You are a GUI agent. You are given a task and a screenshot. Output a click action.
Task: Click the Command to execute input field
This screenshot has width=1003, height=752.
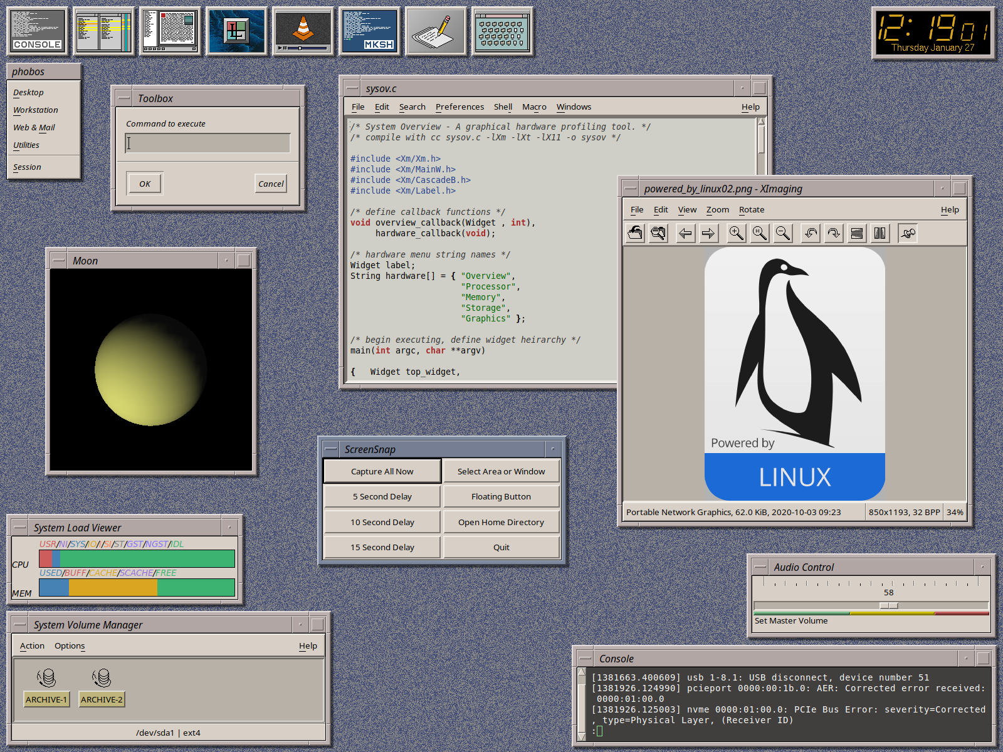(207, 143)
